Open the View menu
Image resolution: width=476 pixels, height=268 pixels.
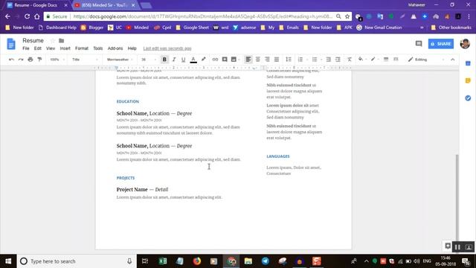click(x=51, y=48)
